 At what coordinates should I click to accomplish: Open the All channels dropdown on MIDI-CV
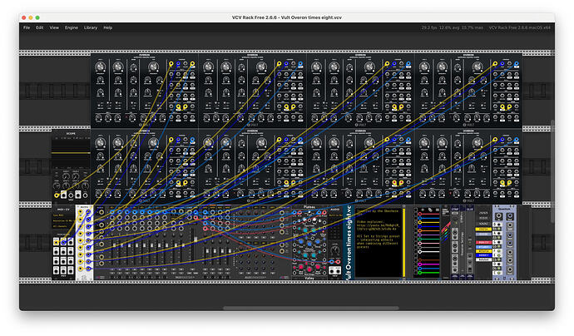63,226
